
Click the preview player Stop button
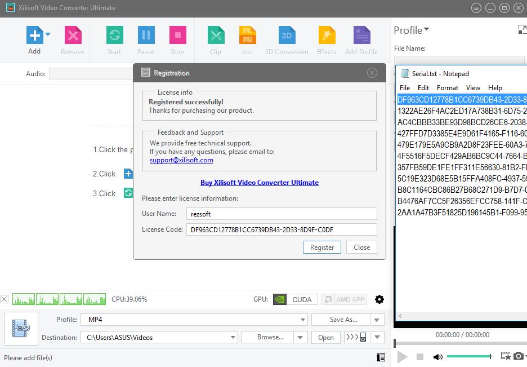coord(420,357)
